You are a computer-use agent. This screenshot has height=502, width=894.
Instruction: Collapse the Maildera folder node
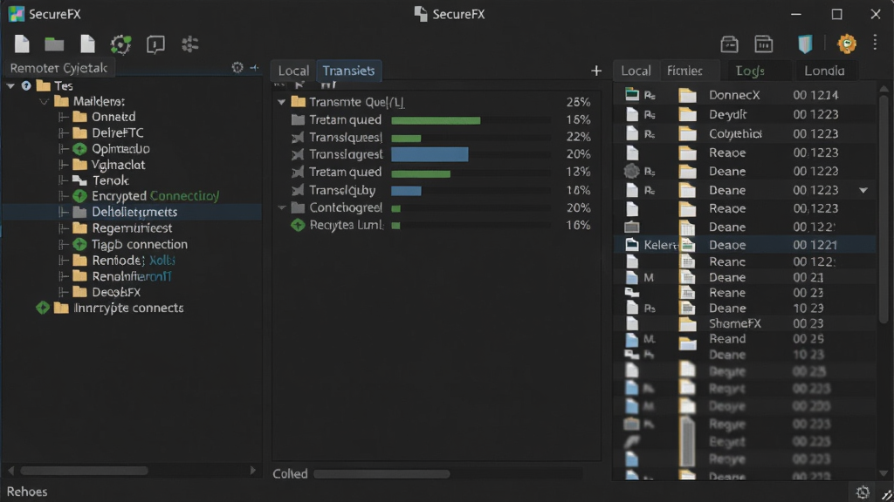pyautogui.click(x=44, y=101)
